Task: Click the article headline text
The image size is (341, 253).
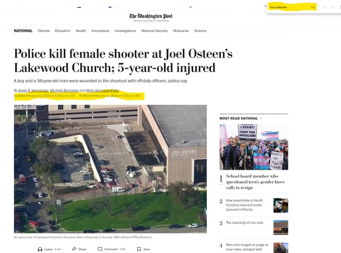Action: click(123, 61)
